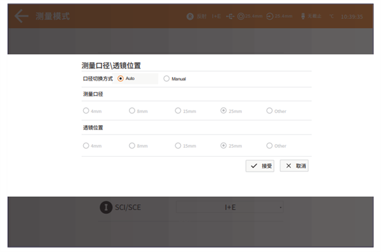Click the USB connection status icon
This screenshot has width=381, height=252.
[230, 17]
